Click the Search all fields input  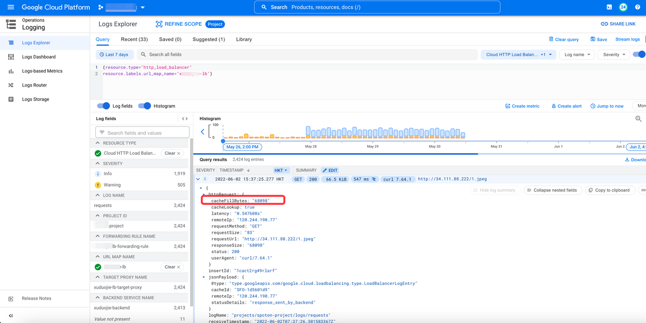click(307, 54)
